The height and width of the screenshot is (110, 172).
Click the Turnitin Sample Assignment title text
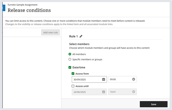pyautogui.click(x=23, y=5)
